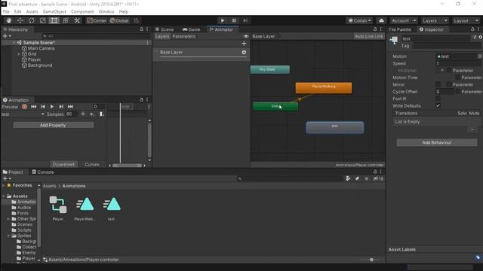This screenshot has height=271, width=483.
Task: Click the Animation timeline horizontal scrollbar
Action: pos(127,166)
